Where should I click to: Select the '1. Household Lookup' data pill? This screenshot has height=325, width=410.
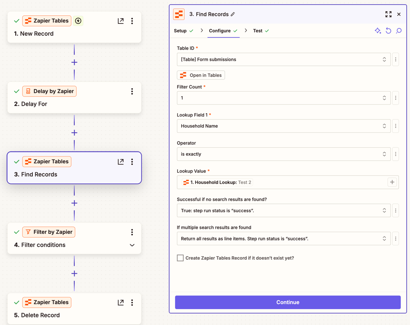217,182
